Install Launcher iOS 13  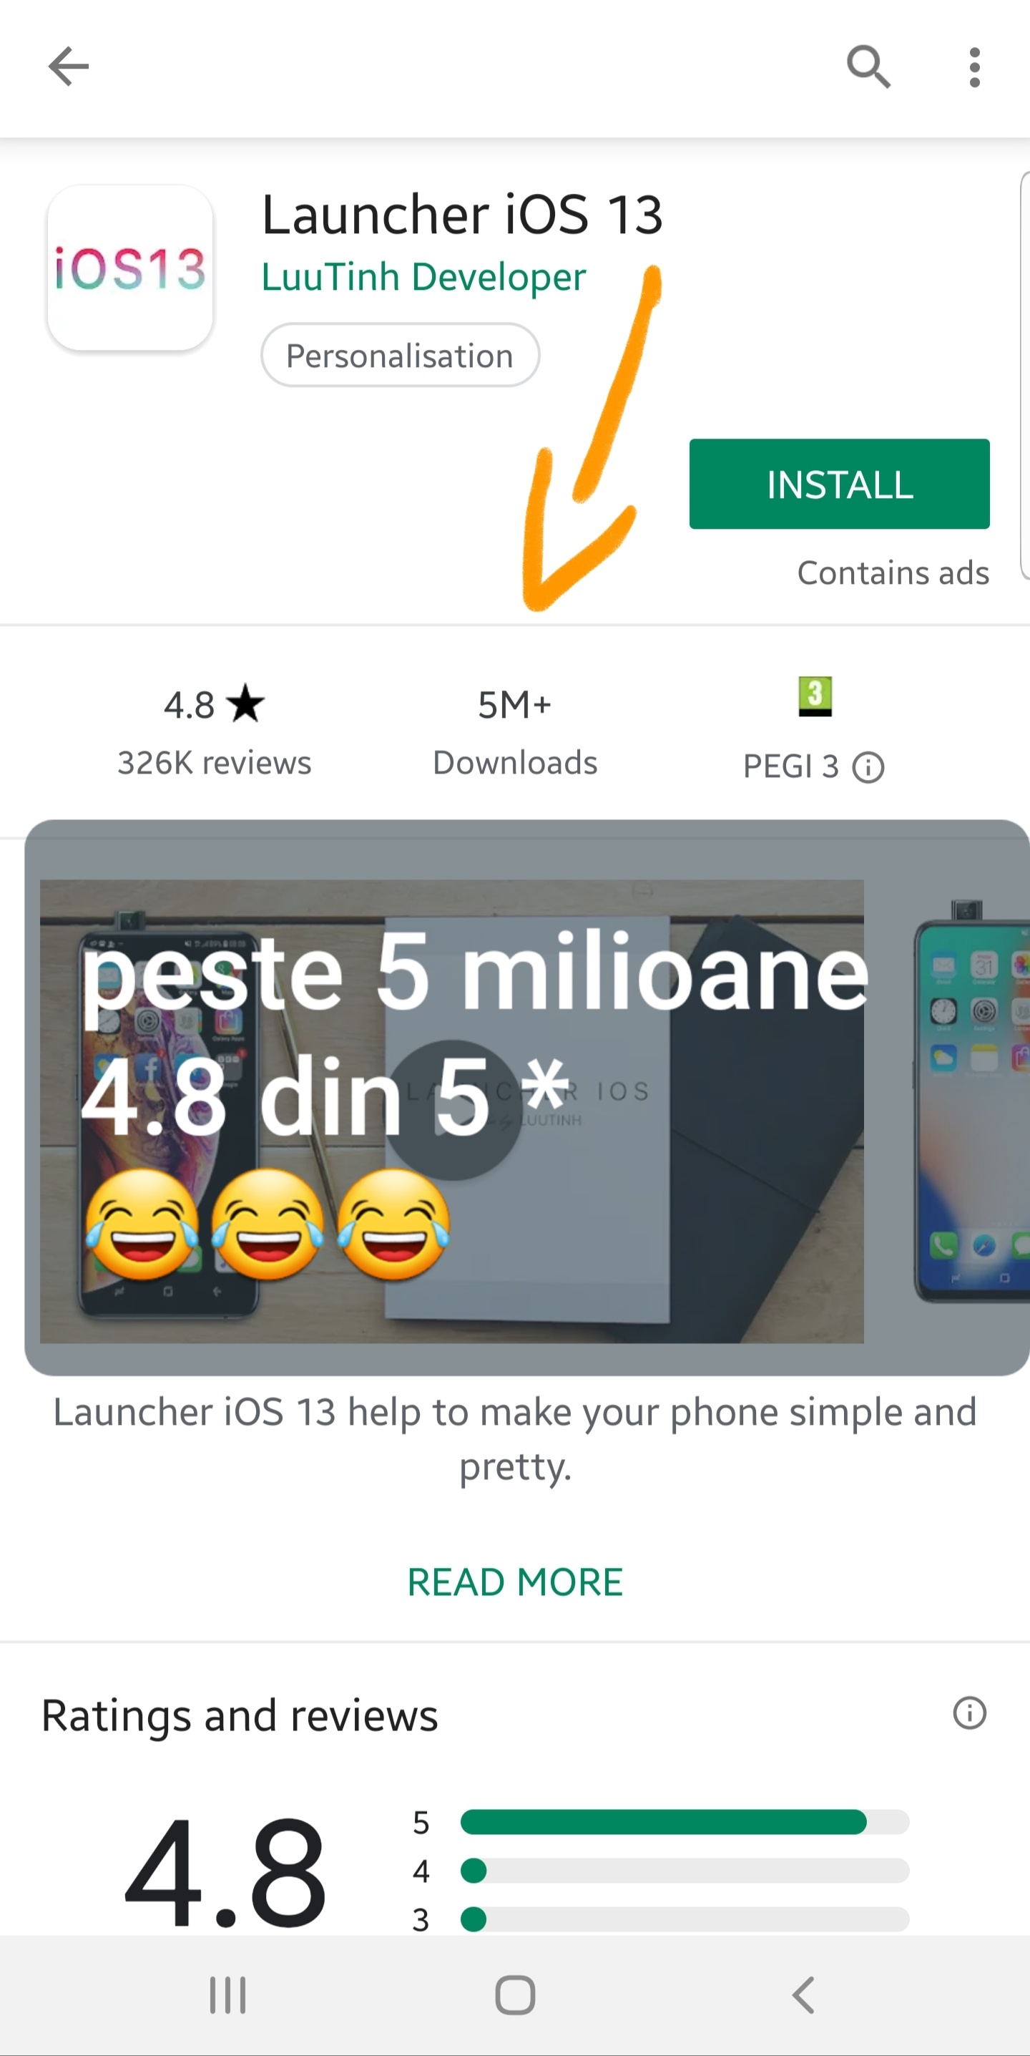(x=839, y=484)
